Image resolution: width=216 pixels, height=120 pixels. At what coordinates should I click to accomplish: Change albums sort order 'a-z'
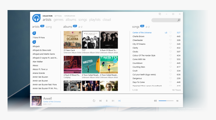80,27
